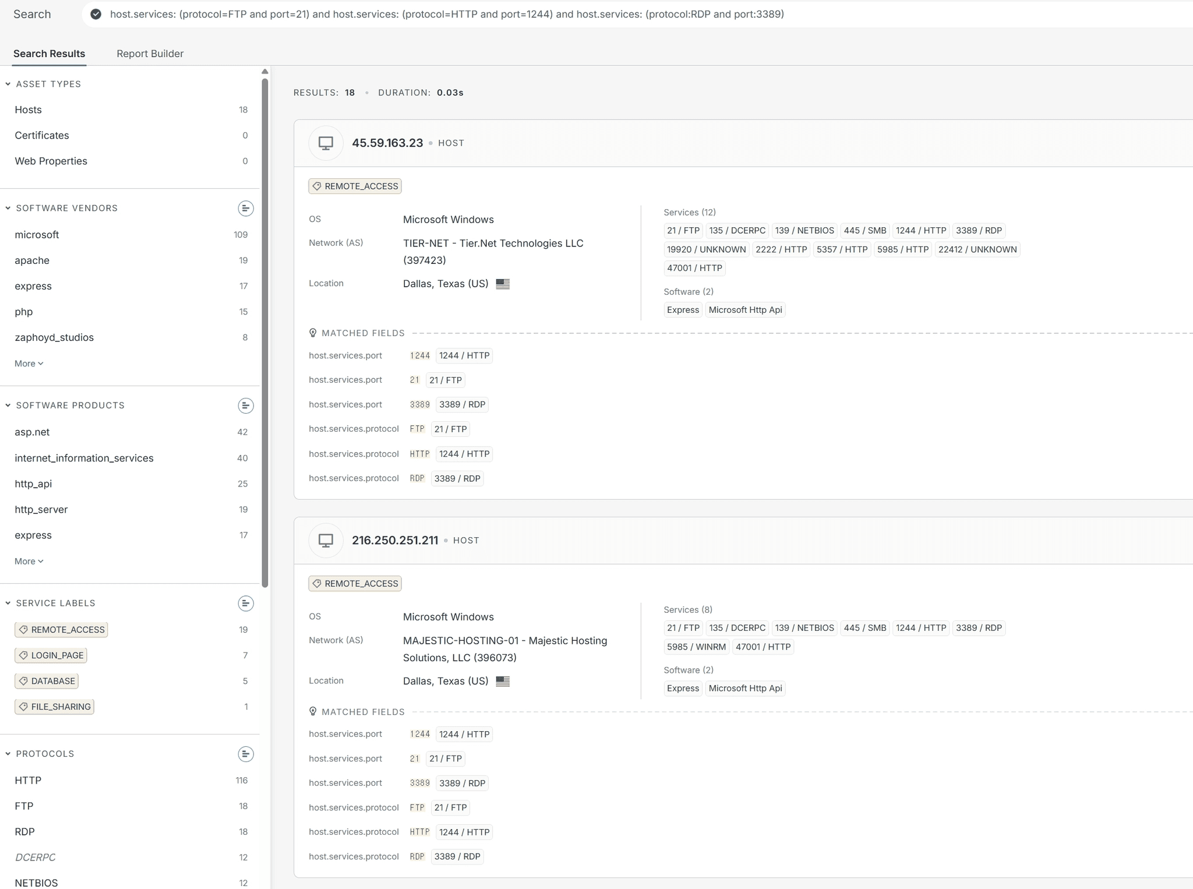Click the aggregation icon beside PROTOCOLS
Viewport: 1193px width, 889px height.
click(x=246, y=753)
